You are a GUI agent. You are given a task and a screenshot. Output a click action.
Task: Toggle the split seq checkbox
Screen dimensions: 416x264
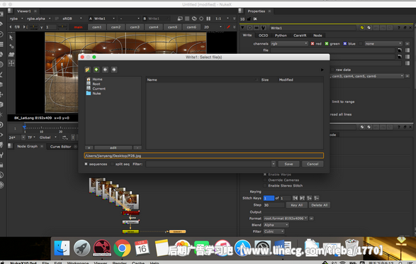tap(112, 164)
